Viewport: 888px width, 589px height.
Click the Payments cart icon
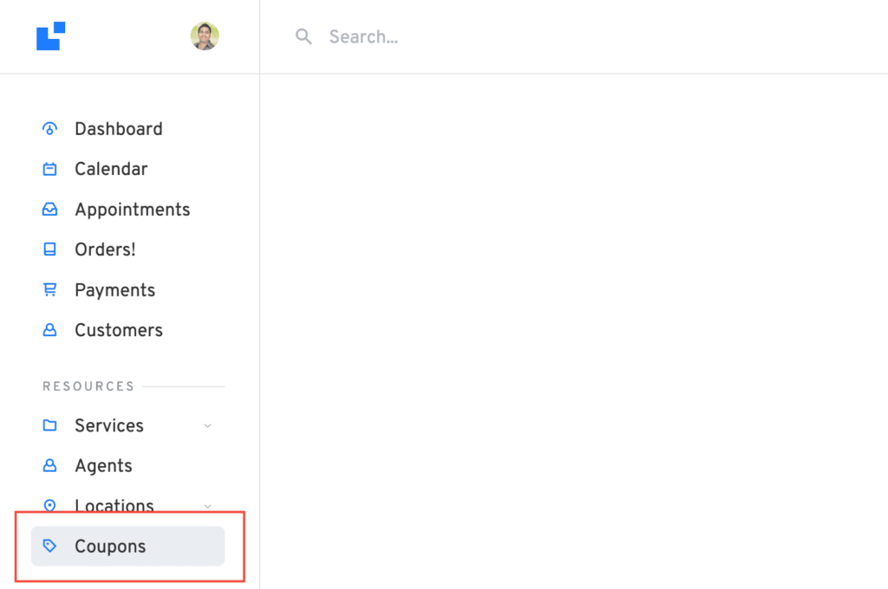pos(49,290)
